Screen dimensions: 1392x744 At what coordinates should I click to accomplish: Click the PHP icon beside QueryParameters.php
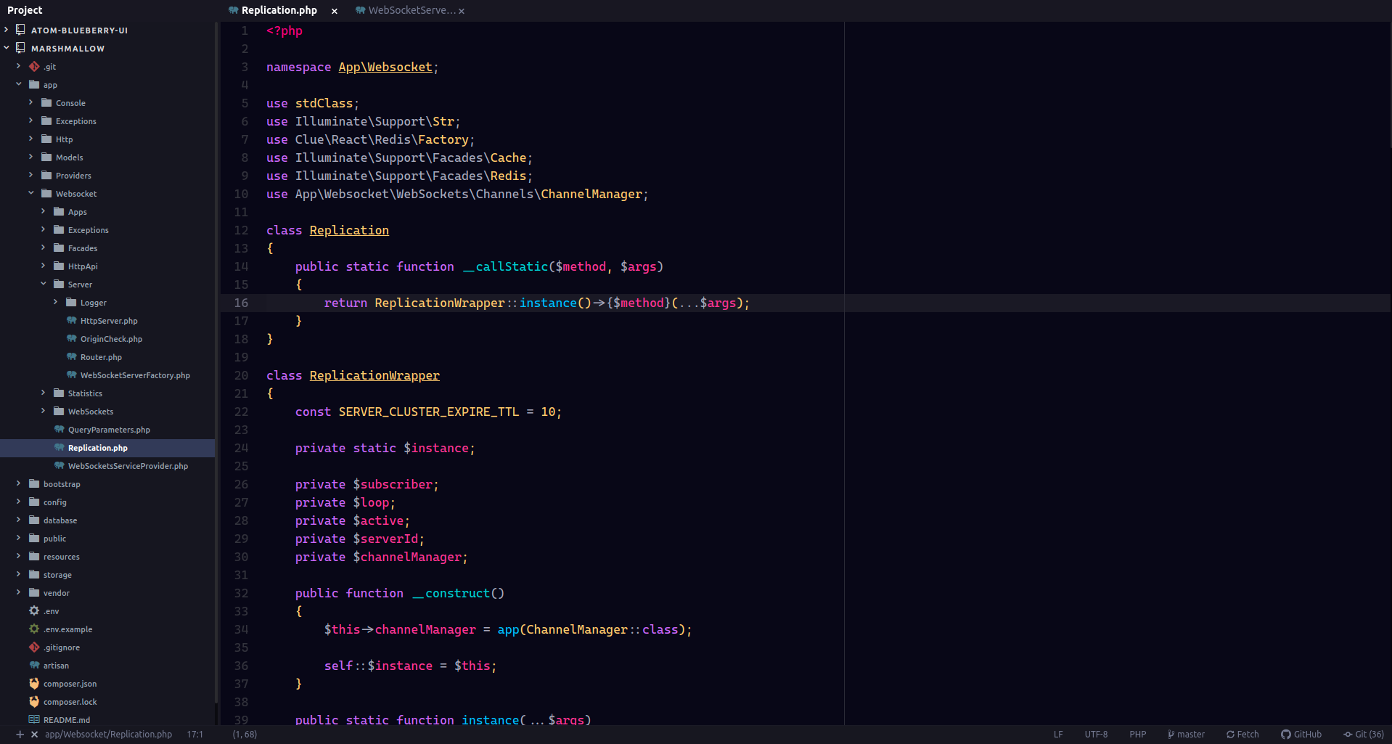point(59,430)
